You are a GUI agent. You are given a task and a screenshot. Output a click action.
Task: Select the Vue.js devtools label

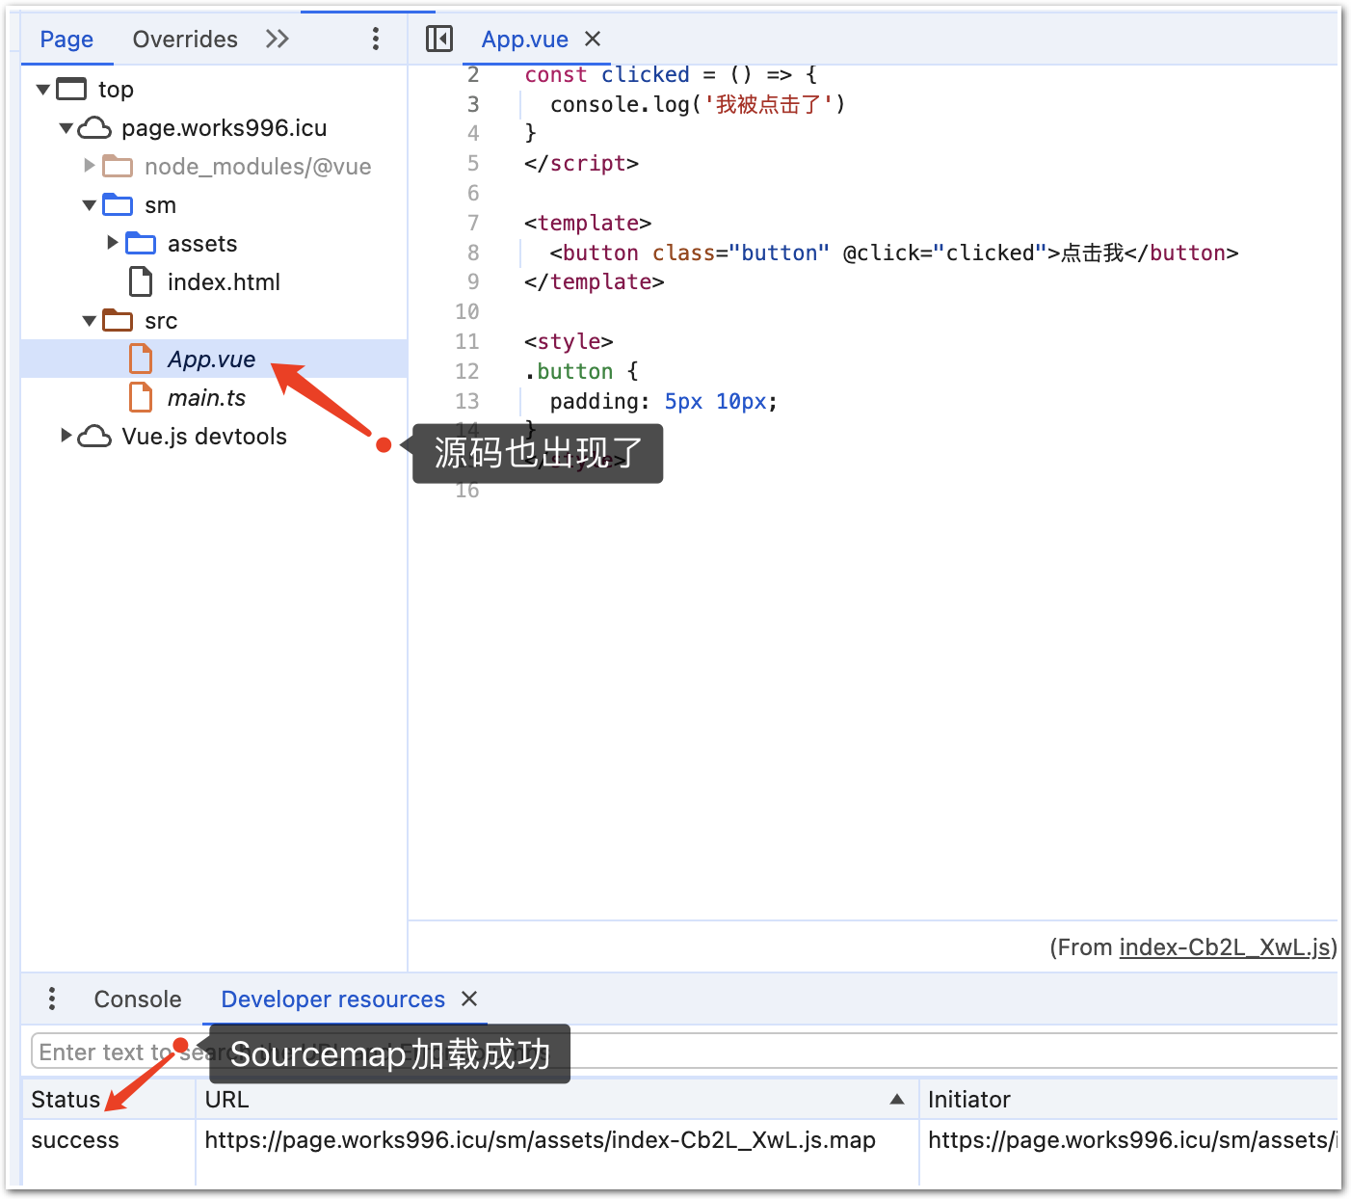pyautogui.click(x=204, y=437)
